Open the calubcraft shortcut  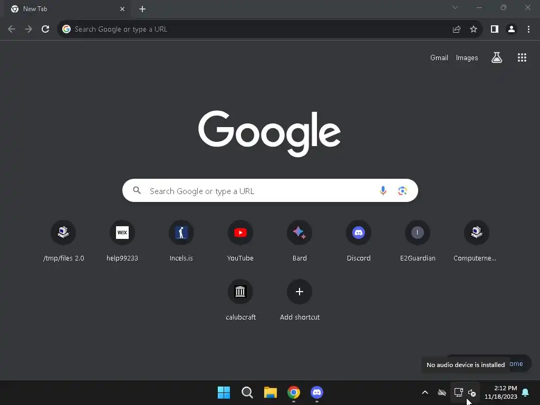click(240, 300)
